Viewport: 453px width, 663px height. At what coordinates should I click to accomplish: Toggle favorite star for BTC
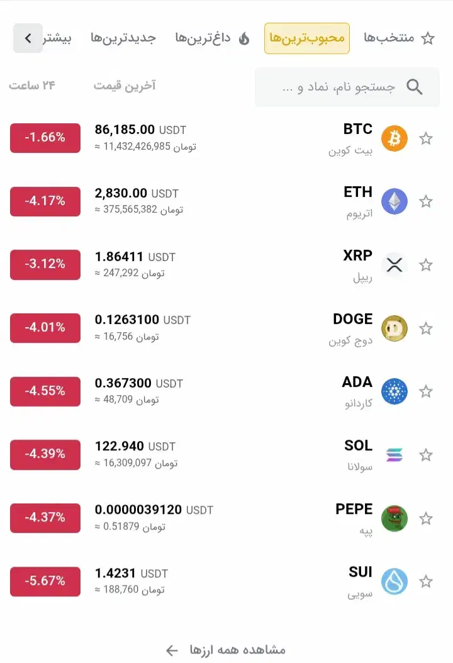coord(426,138)
